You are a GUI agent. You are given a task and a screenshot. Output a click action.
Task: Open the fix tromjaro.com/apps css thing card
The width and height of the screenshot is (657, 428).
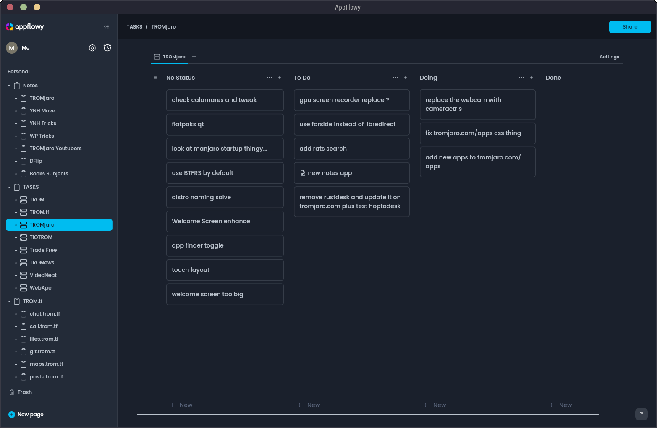[x=478, y=133]
